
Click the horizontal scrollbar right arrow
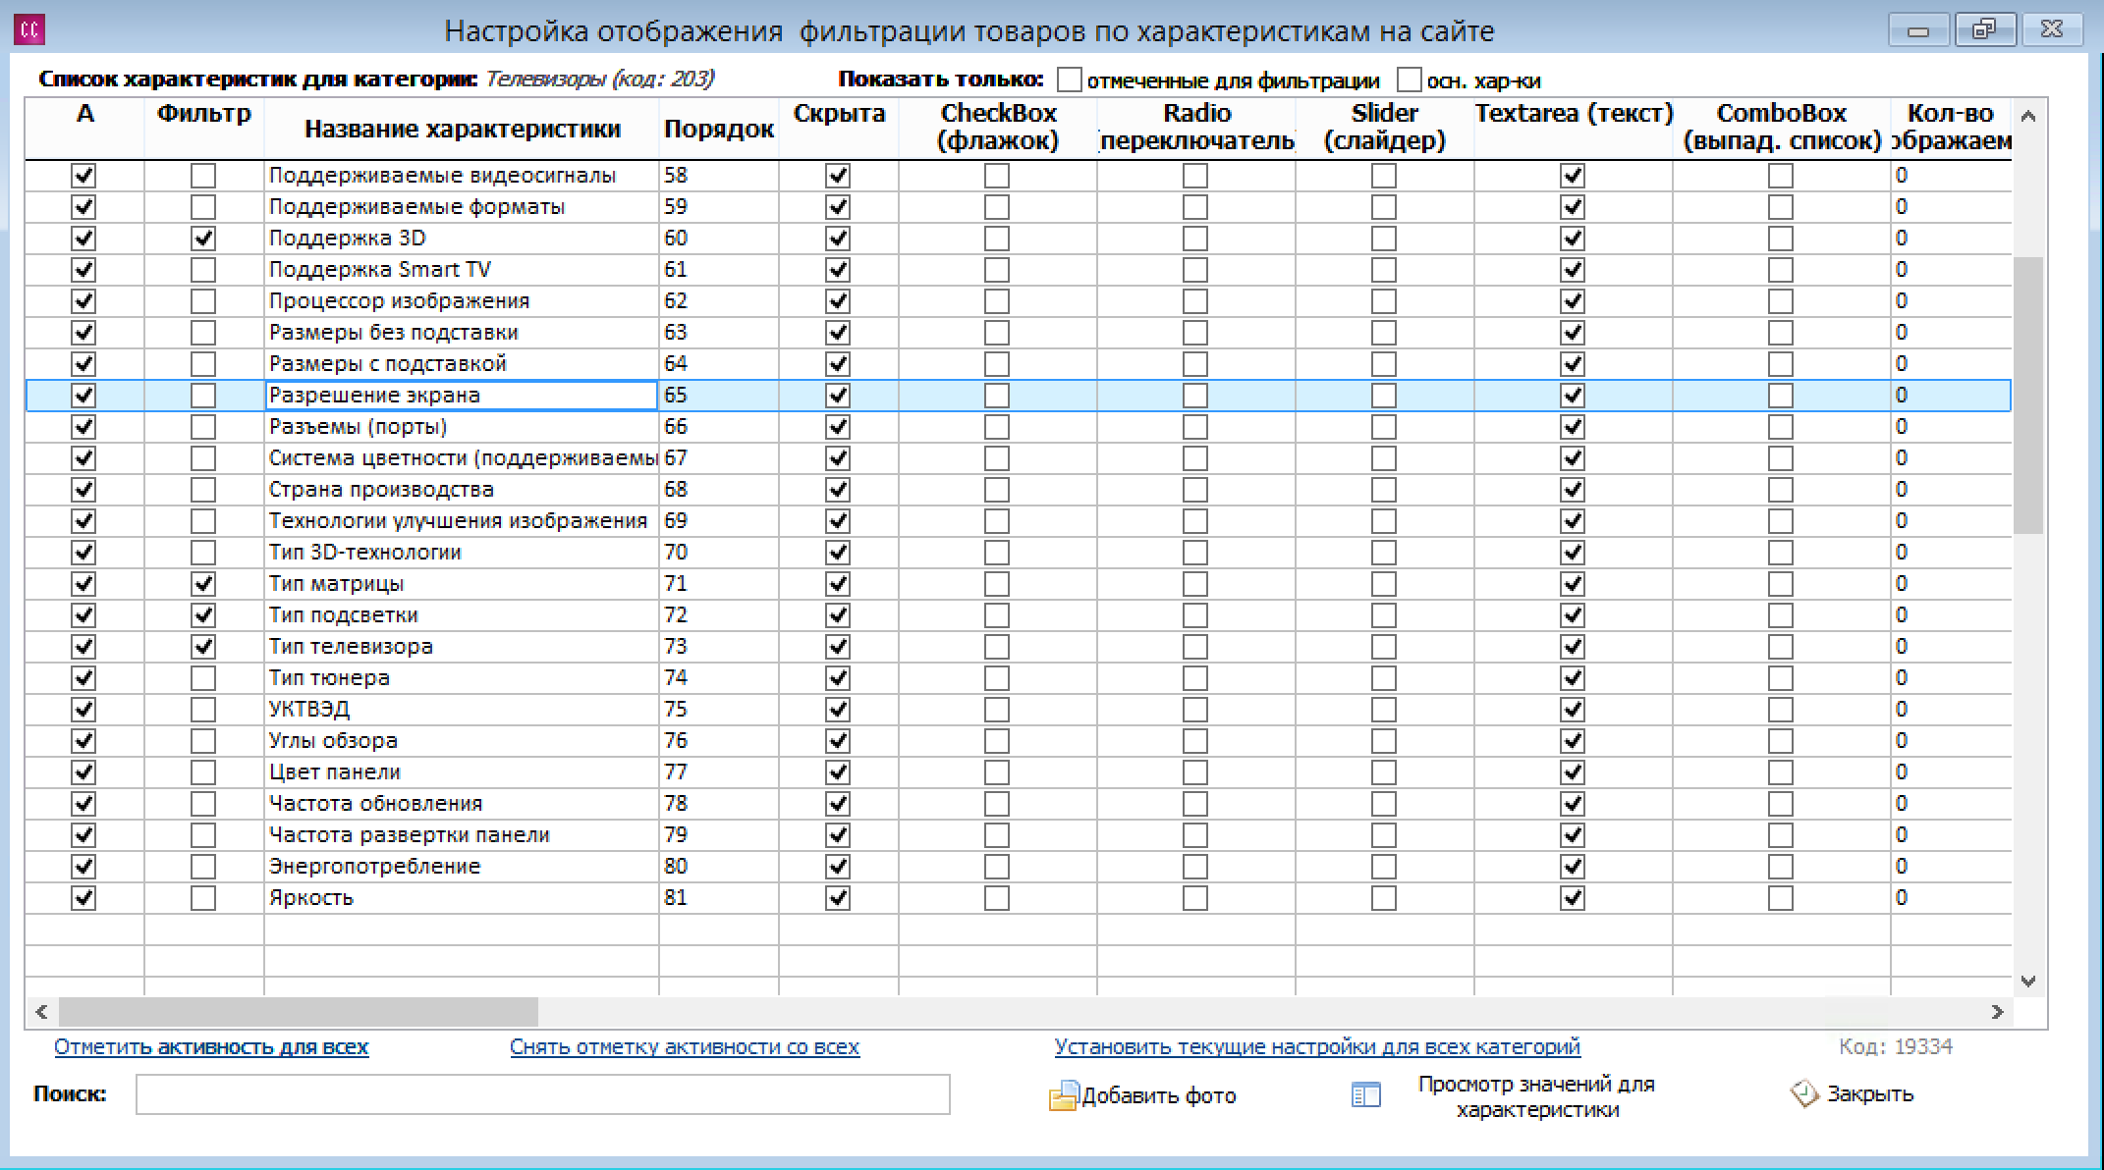click(x=1997, y=1011)
